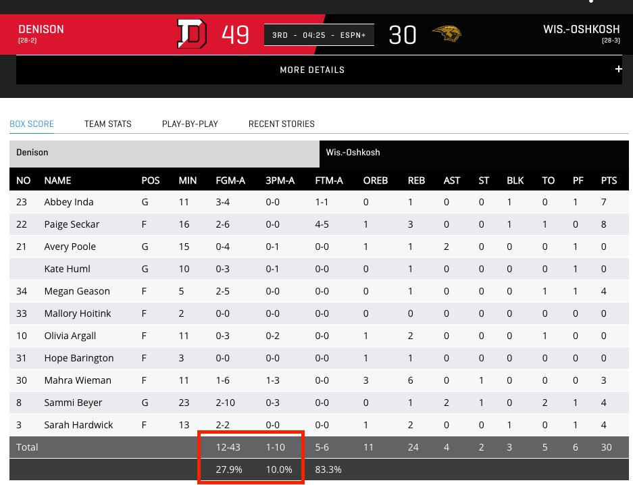Click total field goals 12-43
This screenshot has height=485, width=633.
click(x=228, y=447)
